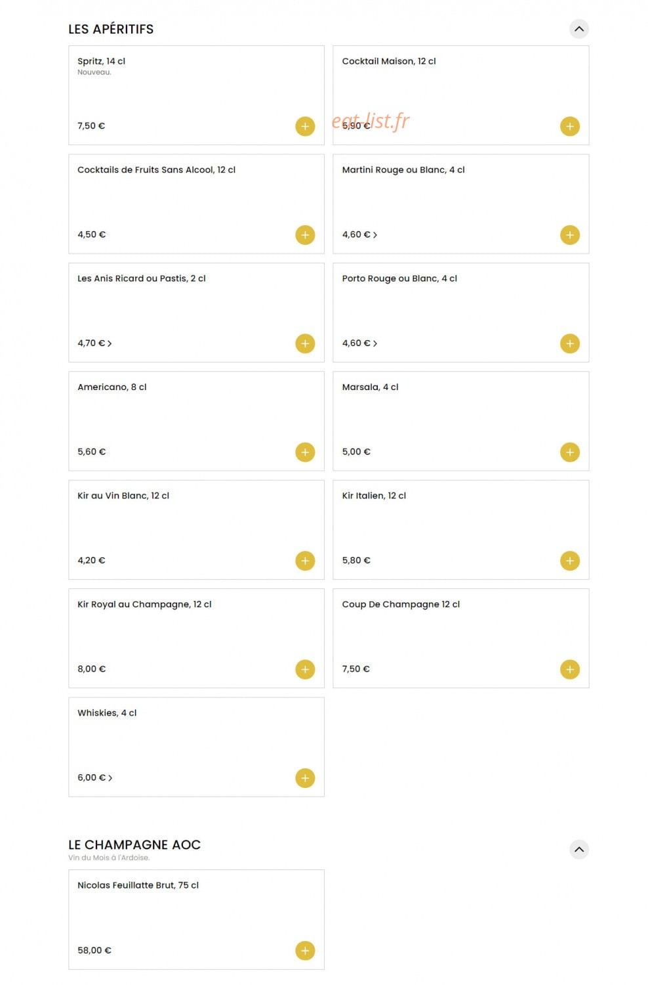Open the Whiskies, 4 cl item title
This screenshot has height=985, width=648.
(107, 712)
